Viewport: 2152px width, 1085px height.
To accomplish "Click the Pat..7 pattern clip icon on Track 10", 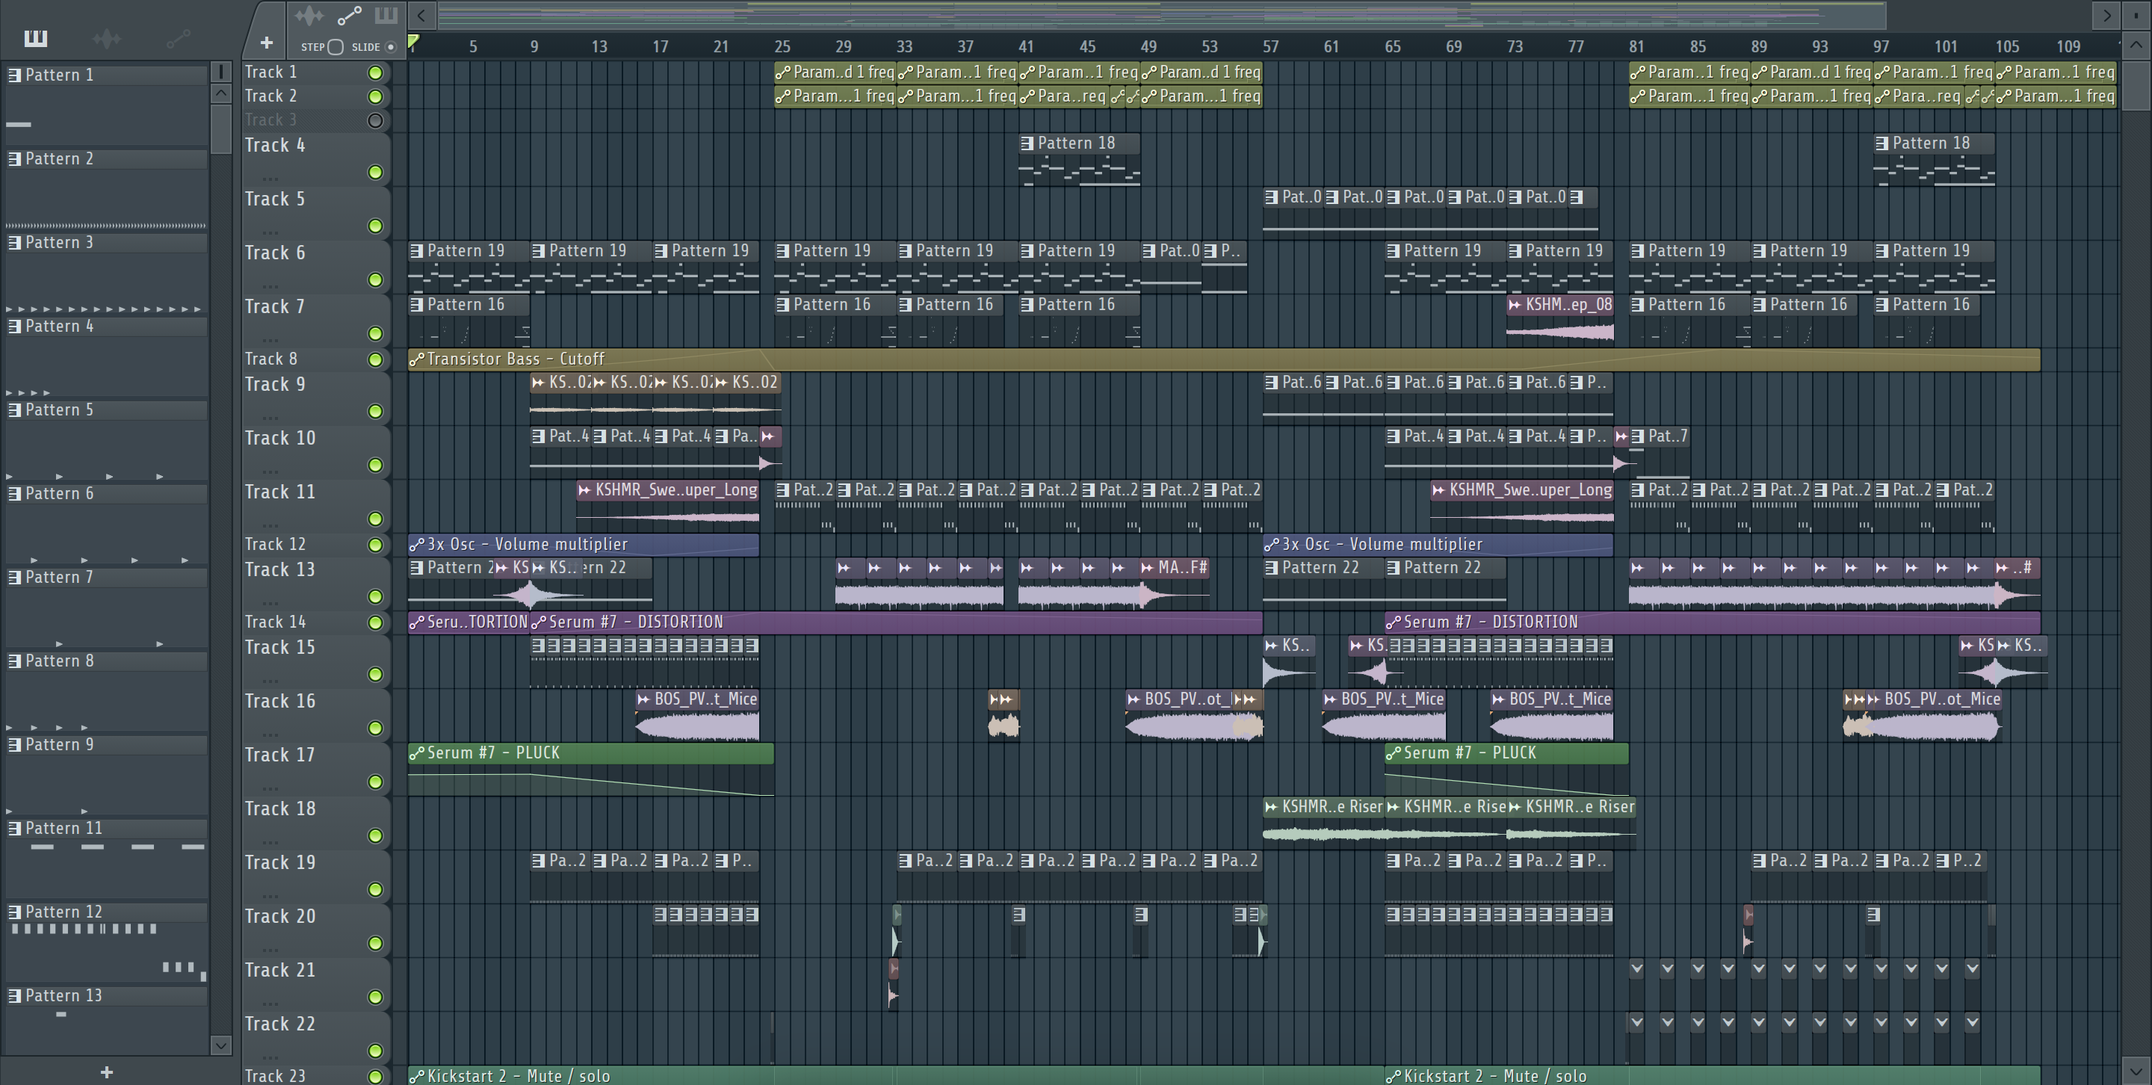I will 1637,437.
